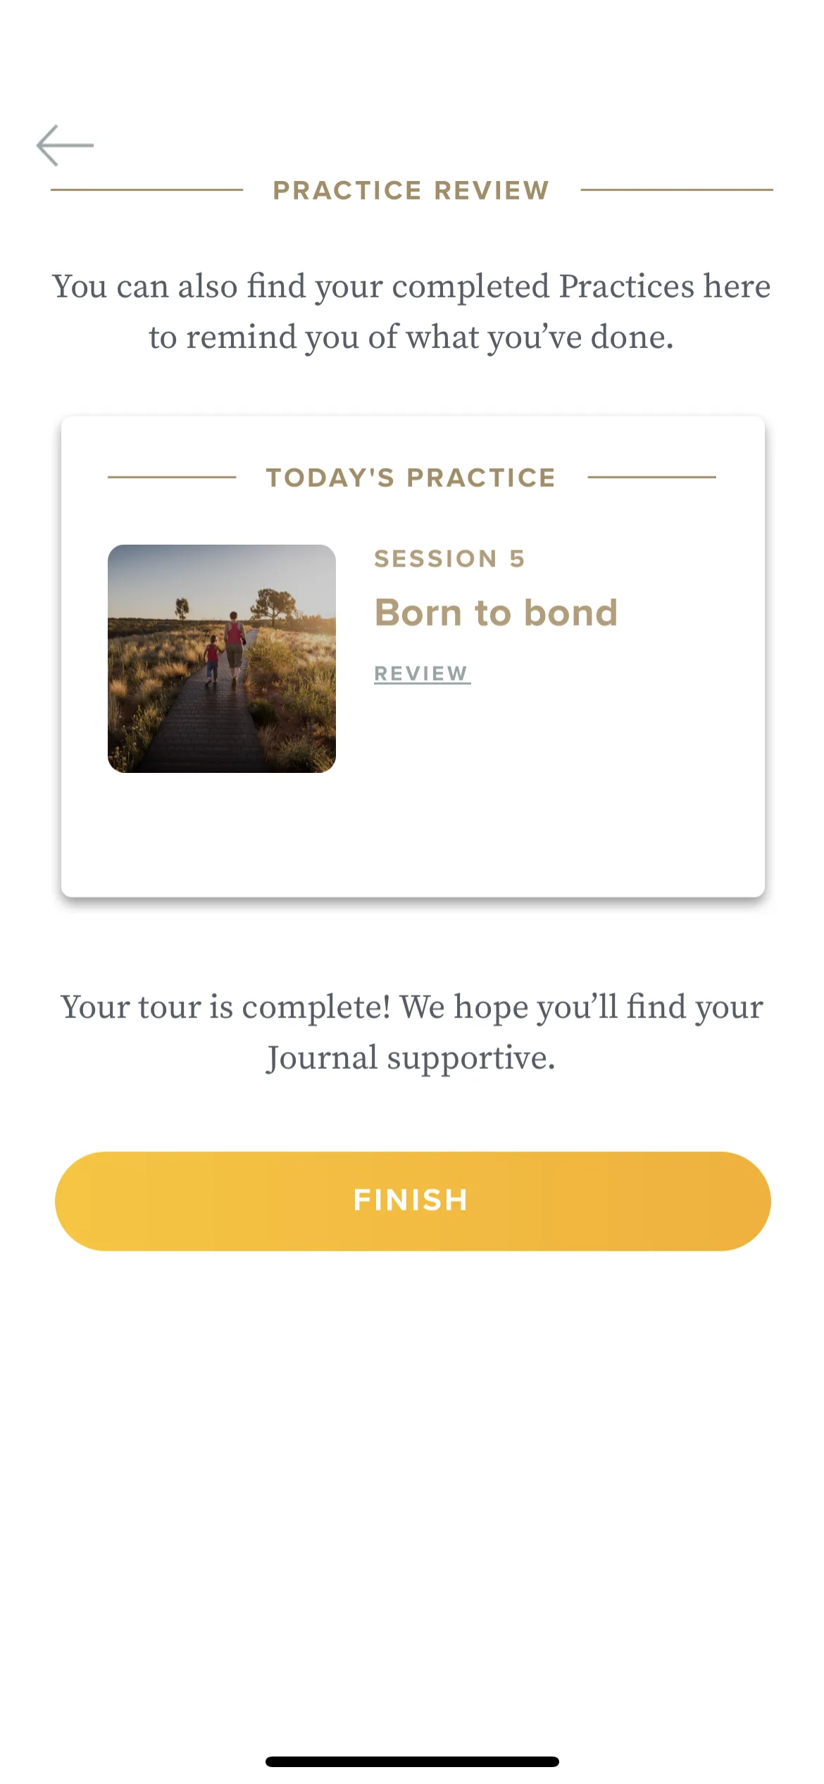824x1784 pixels.
Task: Tap the FINISH button
Action: click(x=413, y=1201)
